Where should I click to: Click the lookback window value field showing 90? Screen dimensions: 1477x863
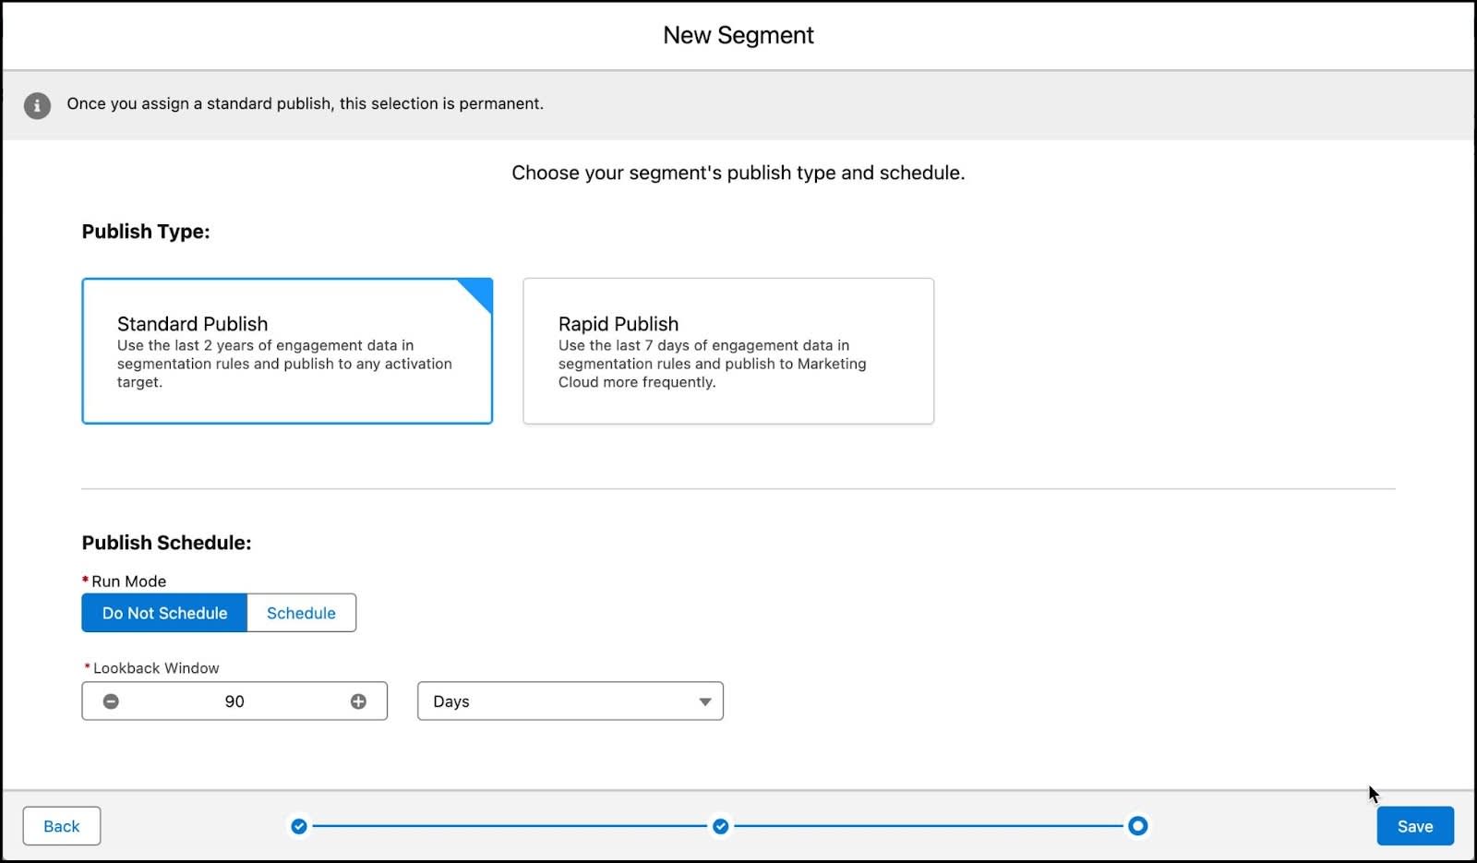tap(234, 701)
